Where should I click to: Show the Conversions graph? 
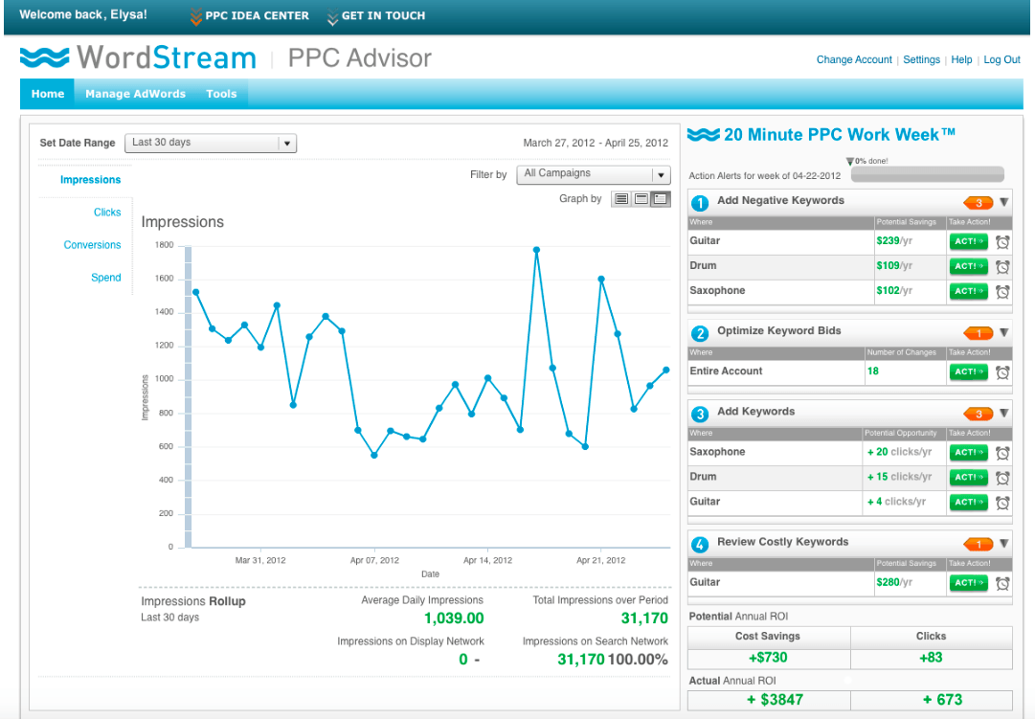pos(92,245)
